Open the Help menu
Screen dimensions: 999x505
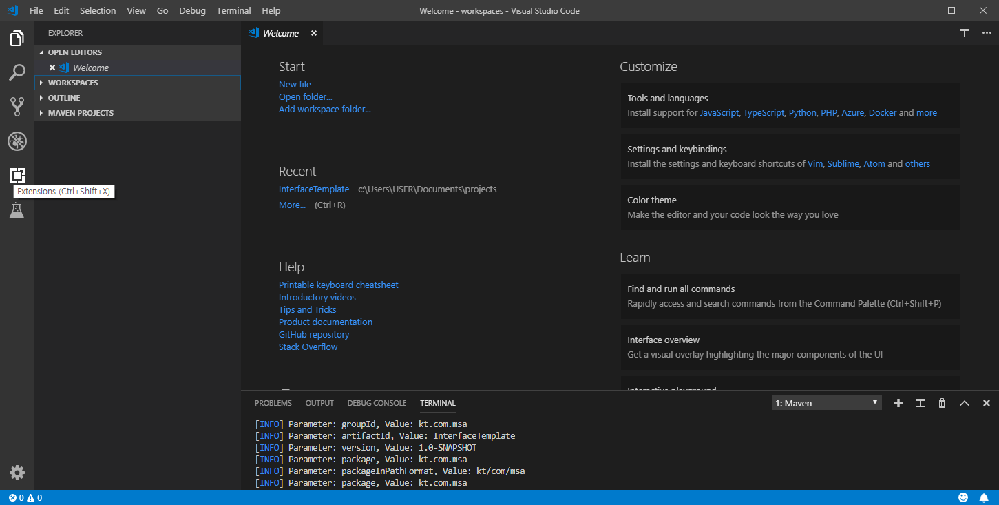pyautogui.click(x=271, y=10)
